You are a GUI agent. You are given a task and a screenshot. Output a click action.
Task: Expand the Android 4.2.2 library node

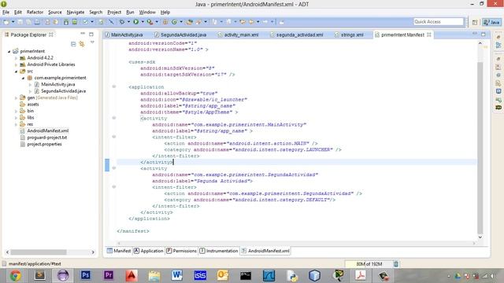[x=16, y=58]
